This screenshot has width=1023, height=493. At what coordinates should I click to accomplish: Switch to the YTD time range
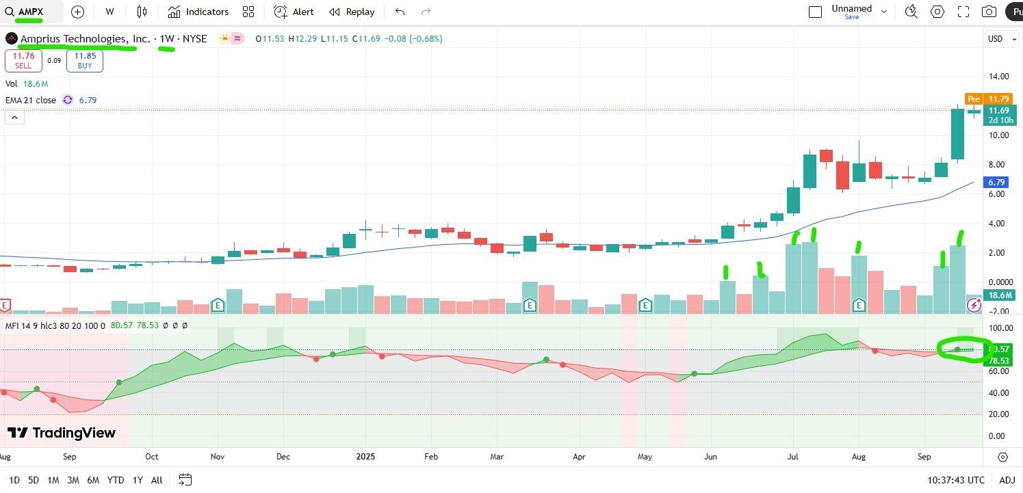point(116,480)
